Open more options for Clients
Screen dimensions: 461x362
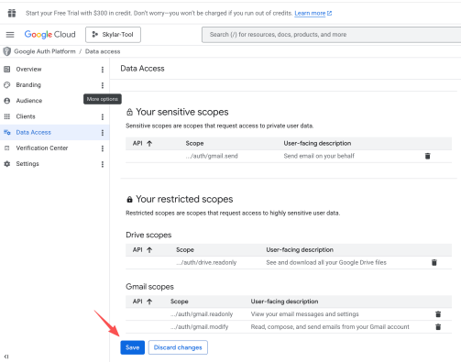click(103, 116)
